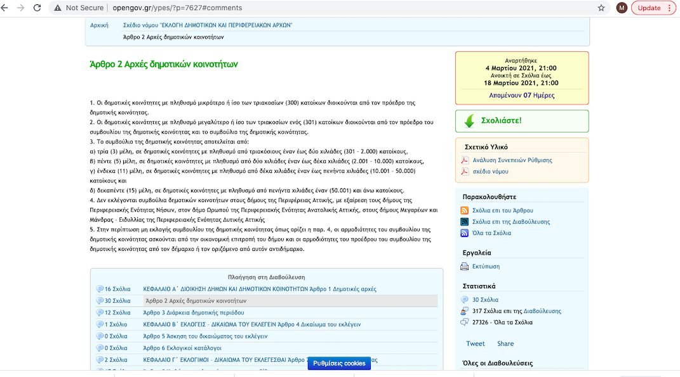Click the comment bubble icon for 16 Σχόλια
The image size is (680, 377).
(100, 289)
